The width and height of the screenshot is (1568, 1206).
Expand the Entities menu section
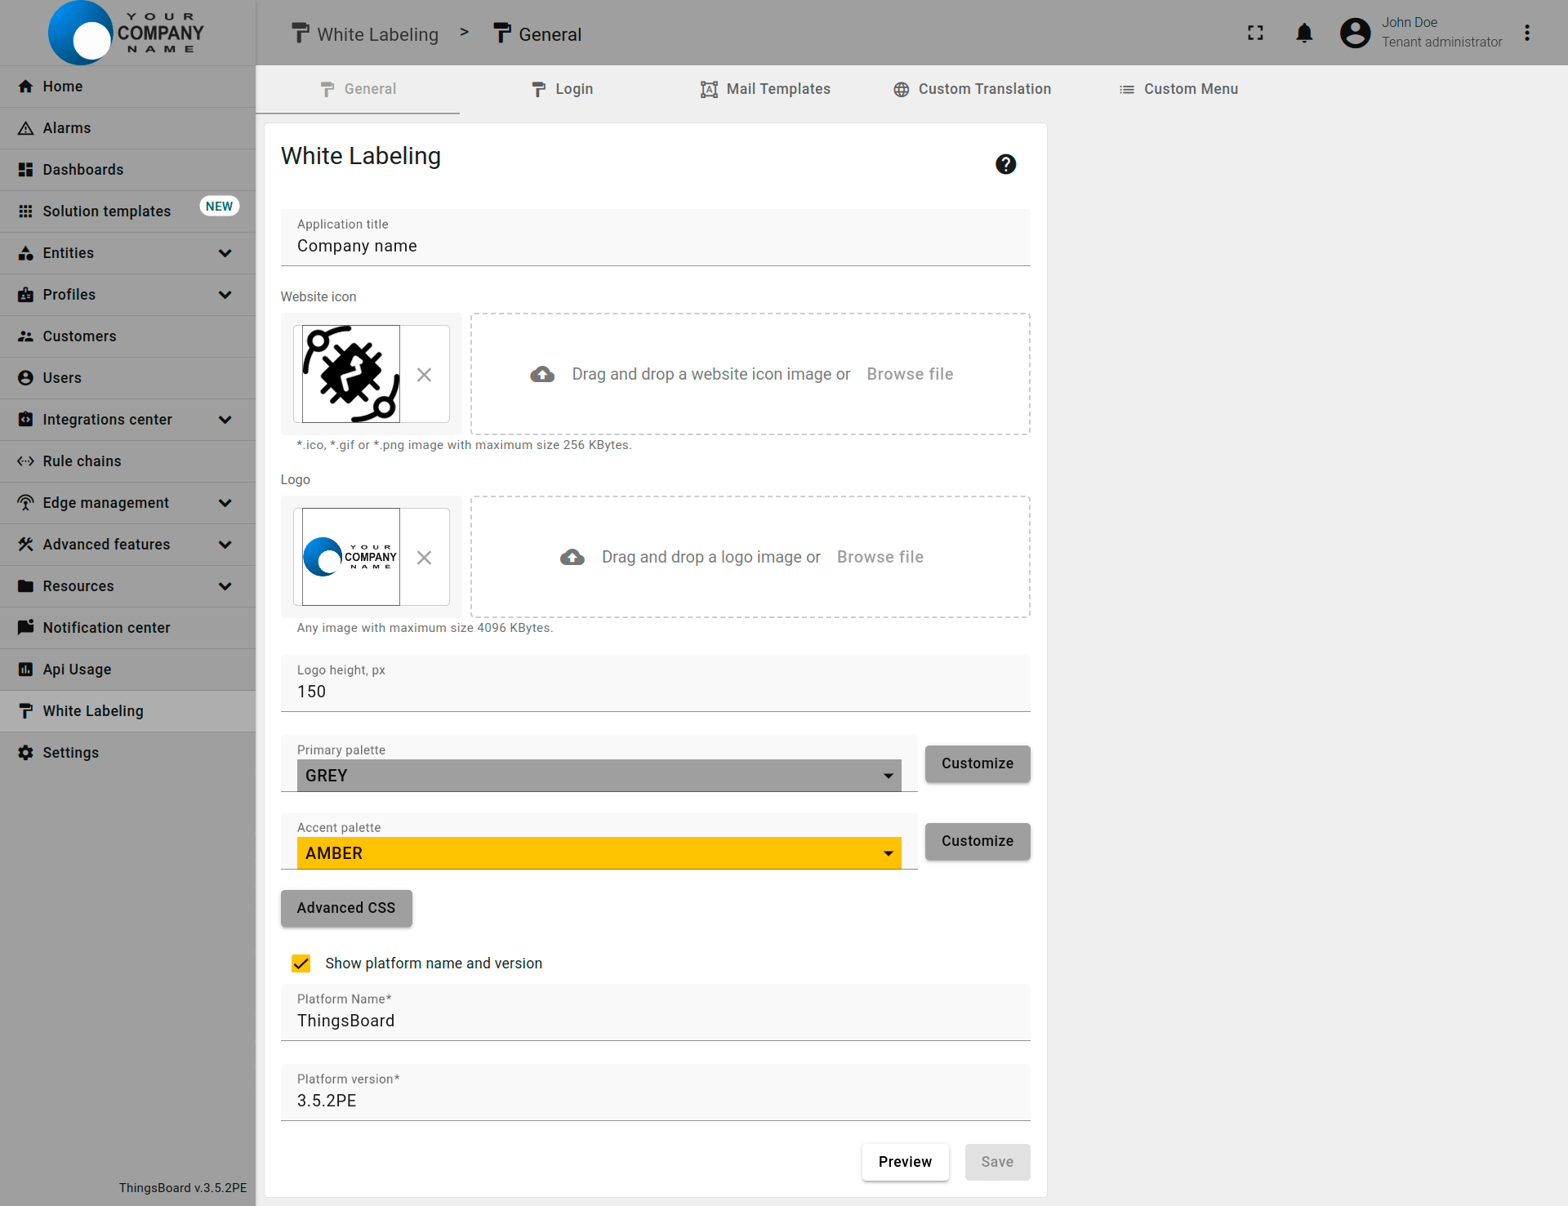pyautogui.click(x=225, y=253)
